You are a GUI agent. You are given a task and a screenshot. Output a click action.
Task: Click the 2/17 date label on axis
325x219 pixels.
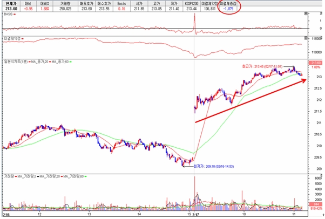[197, 214]
